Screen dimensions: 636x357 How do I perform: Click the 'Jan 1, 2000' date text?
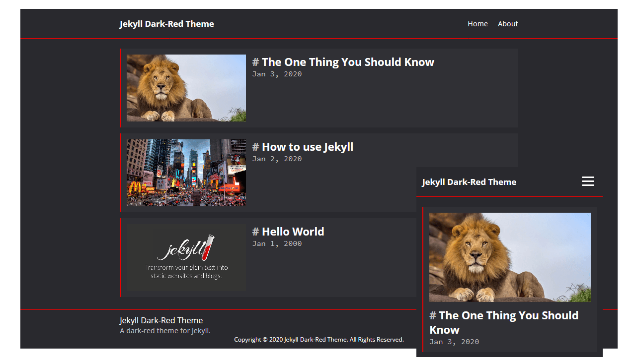277,243
